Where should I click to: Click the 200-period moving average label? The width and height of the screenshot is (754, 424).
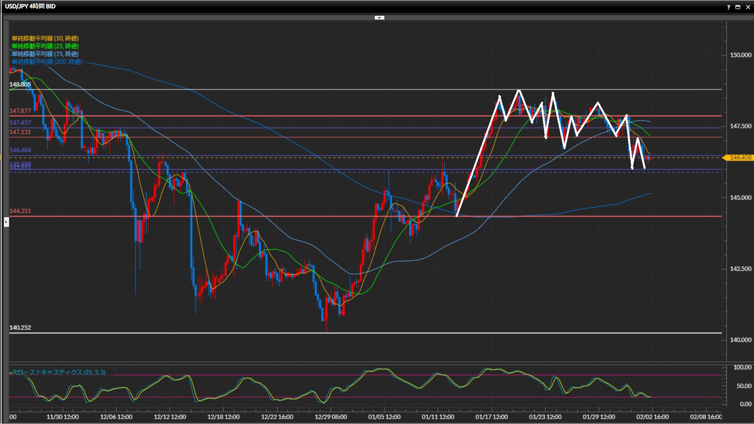46,62
